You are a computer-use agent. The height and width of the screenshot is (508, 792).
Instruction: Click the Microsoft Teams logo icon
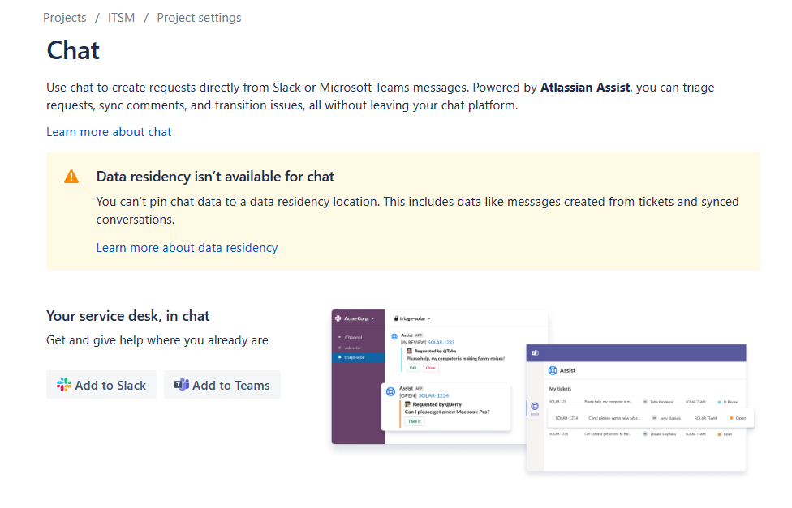pyautogui.click(x=182, y=385)
